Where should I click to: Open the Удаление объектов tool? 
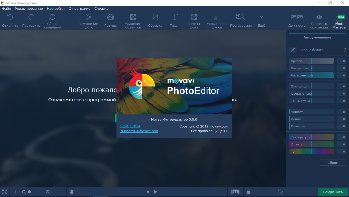(133, 21)
